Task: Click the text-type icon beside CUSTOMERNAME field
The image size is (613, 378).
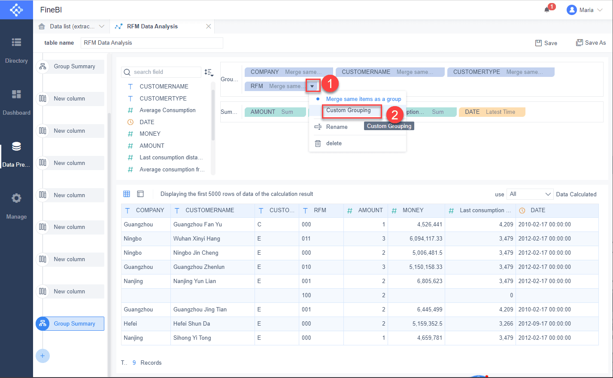Action: [130, 86]
